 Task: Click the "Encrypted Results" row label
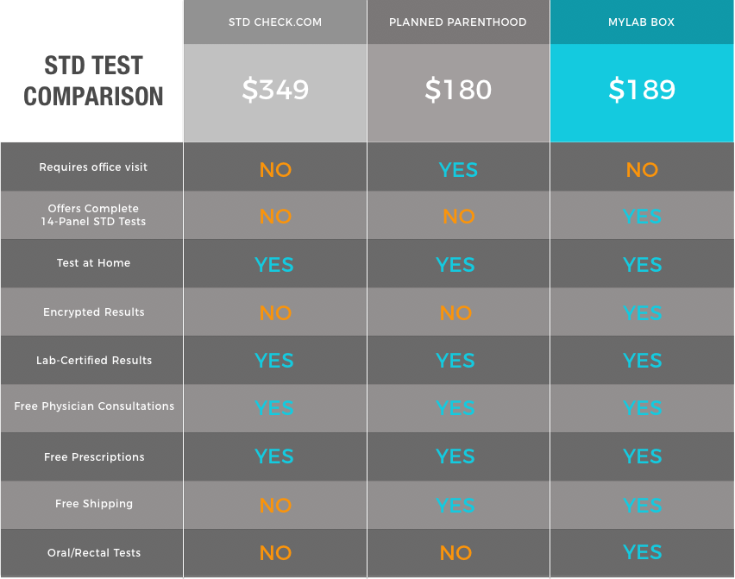(x=93, y=312)
